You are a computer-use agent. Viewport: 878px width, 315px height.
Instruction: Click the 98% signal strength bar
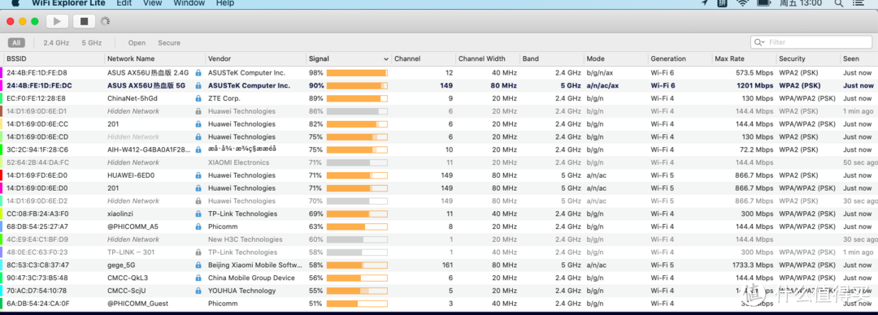357,73
